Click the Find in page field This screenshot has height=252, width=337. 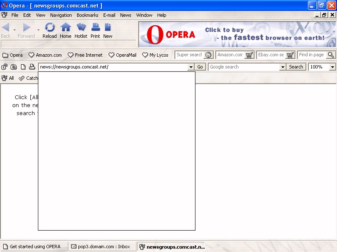pyautogui.click(x=312, y=55)
